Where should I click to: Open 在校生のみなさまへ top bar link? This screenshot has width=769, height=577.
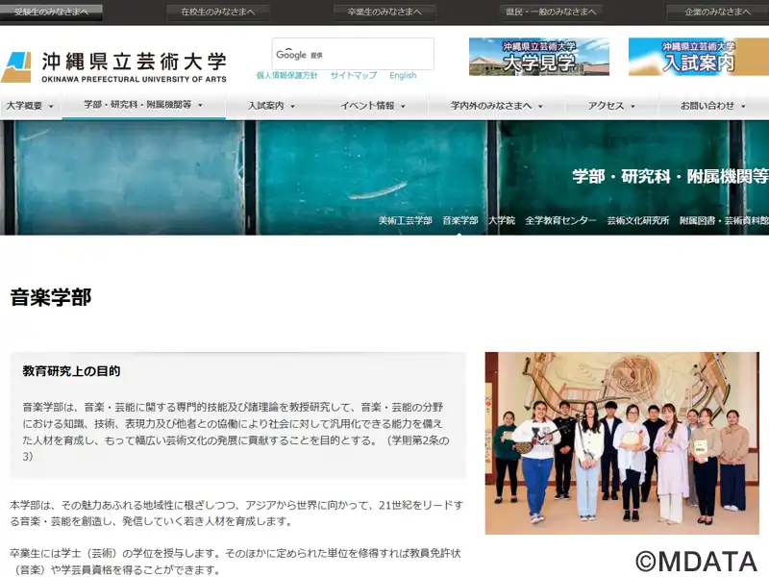click(218, 12)
